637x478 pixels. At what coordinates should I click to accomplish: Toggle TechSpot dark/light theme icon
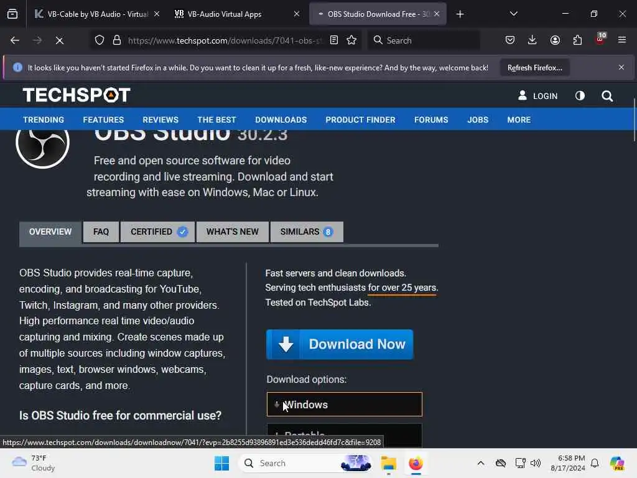pyautogui.click(x=580, y=95)
